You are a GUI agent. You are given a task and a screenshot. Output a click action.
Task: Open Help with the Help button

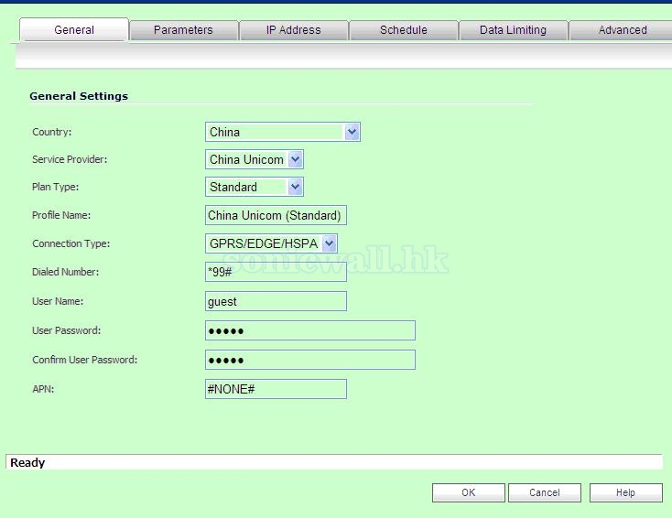[625, 492]
